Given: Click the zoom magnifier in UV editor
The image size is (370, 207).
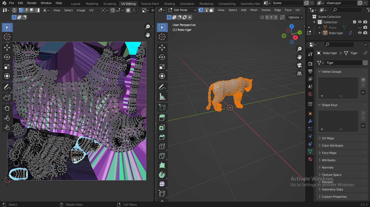Looking at the screenshot, I should click(148, 27).
